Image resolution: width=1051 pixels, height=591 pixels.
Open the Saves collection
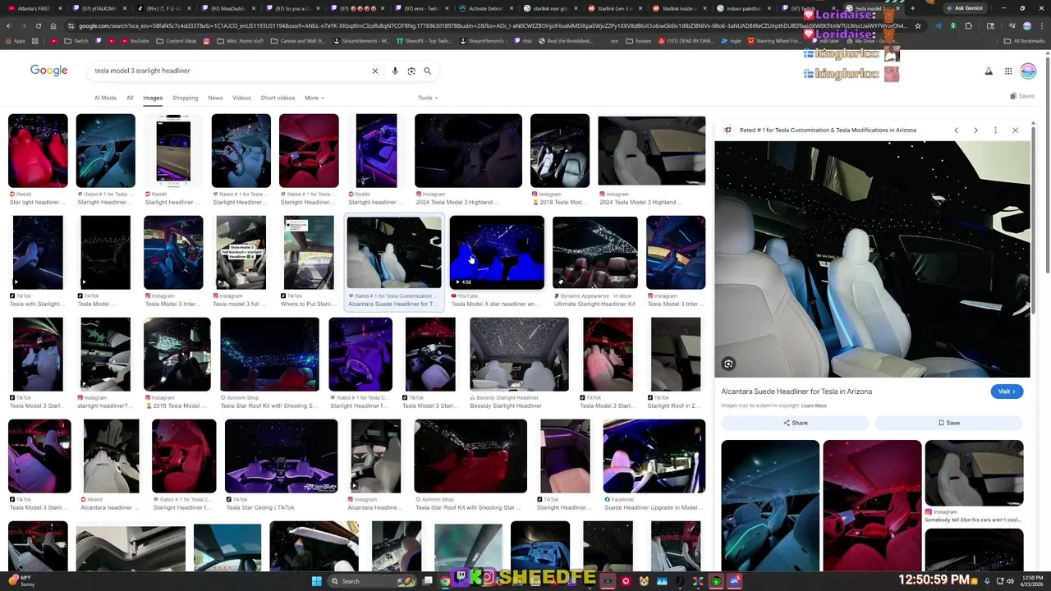[x=1022, y=96]
